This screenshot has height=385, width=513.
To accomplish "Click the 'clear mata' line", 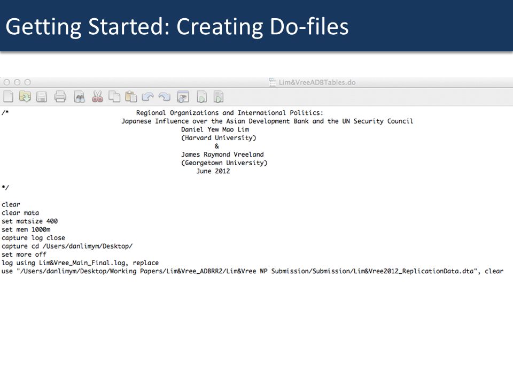I will (20, 213).
